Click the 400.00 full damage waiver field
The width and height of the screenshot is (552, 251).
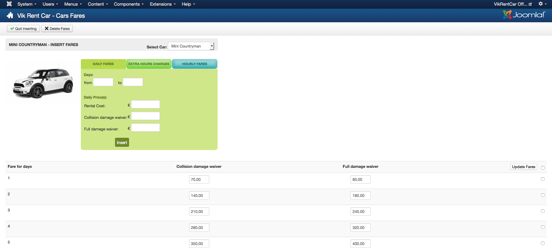361,244
